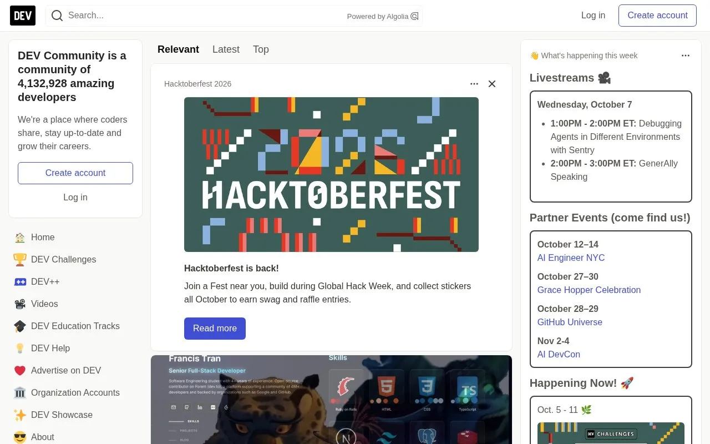Image resolution: width=710 pixels, height=444 pixels.
Task: Click 'Hacktoberfest is back!' heading text
Action: tap(231, 269)
